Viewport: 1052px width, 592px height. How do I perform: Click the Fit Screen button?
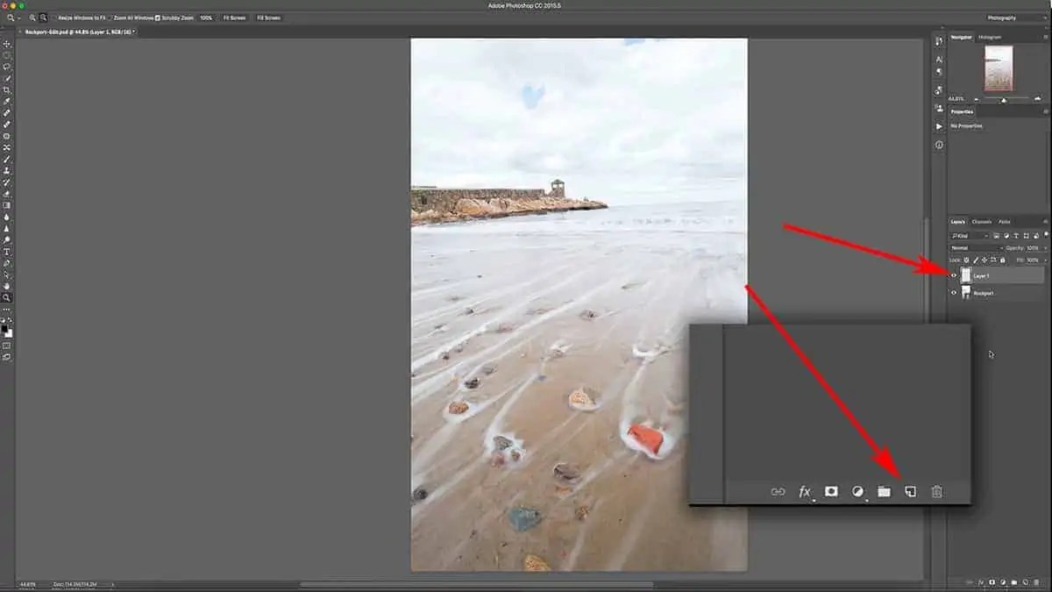pyautogui.click(x=233, y=17)
